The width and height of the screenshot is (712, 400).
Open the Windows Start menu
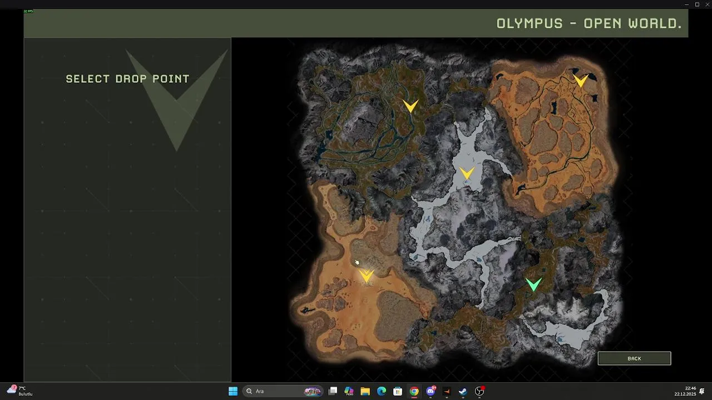233,391
